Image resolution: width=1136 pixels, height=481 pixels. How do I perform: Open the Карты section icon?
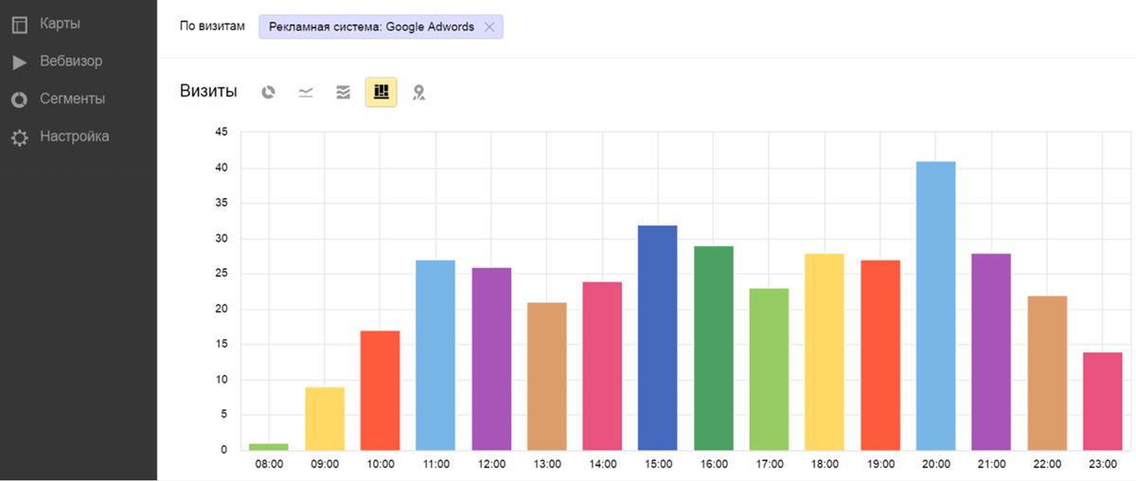pos(19,24)
